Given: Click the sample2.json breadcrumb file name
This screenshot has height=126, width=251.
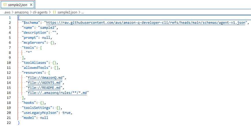Looking at the screenshot, I should (x=67, y=13).
